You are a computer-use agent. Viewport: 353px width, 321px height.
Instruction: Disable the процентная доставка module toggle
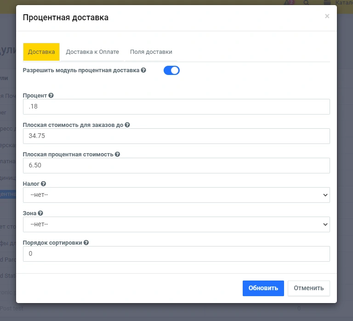tap(171, 70)
